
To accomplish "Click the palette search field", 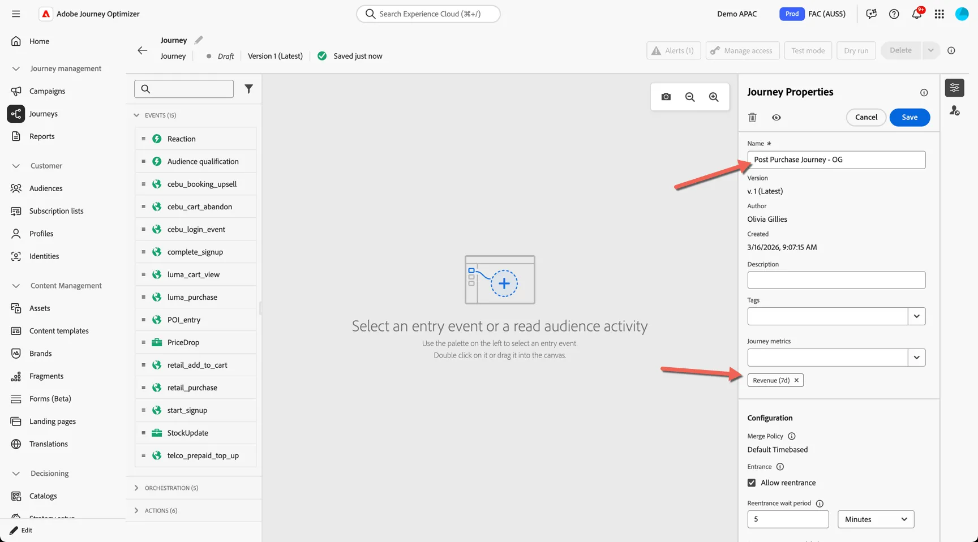I will point(184,89).
